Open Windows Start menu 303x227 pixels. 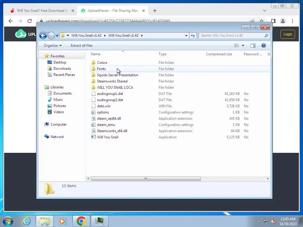pyautogui.click(x=8, y=221)
